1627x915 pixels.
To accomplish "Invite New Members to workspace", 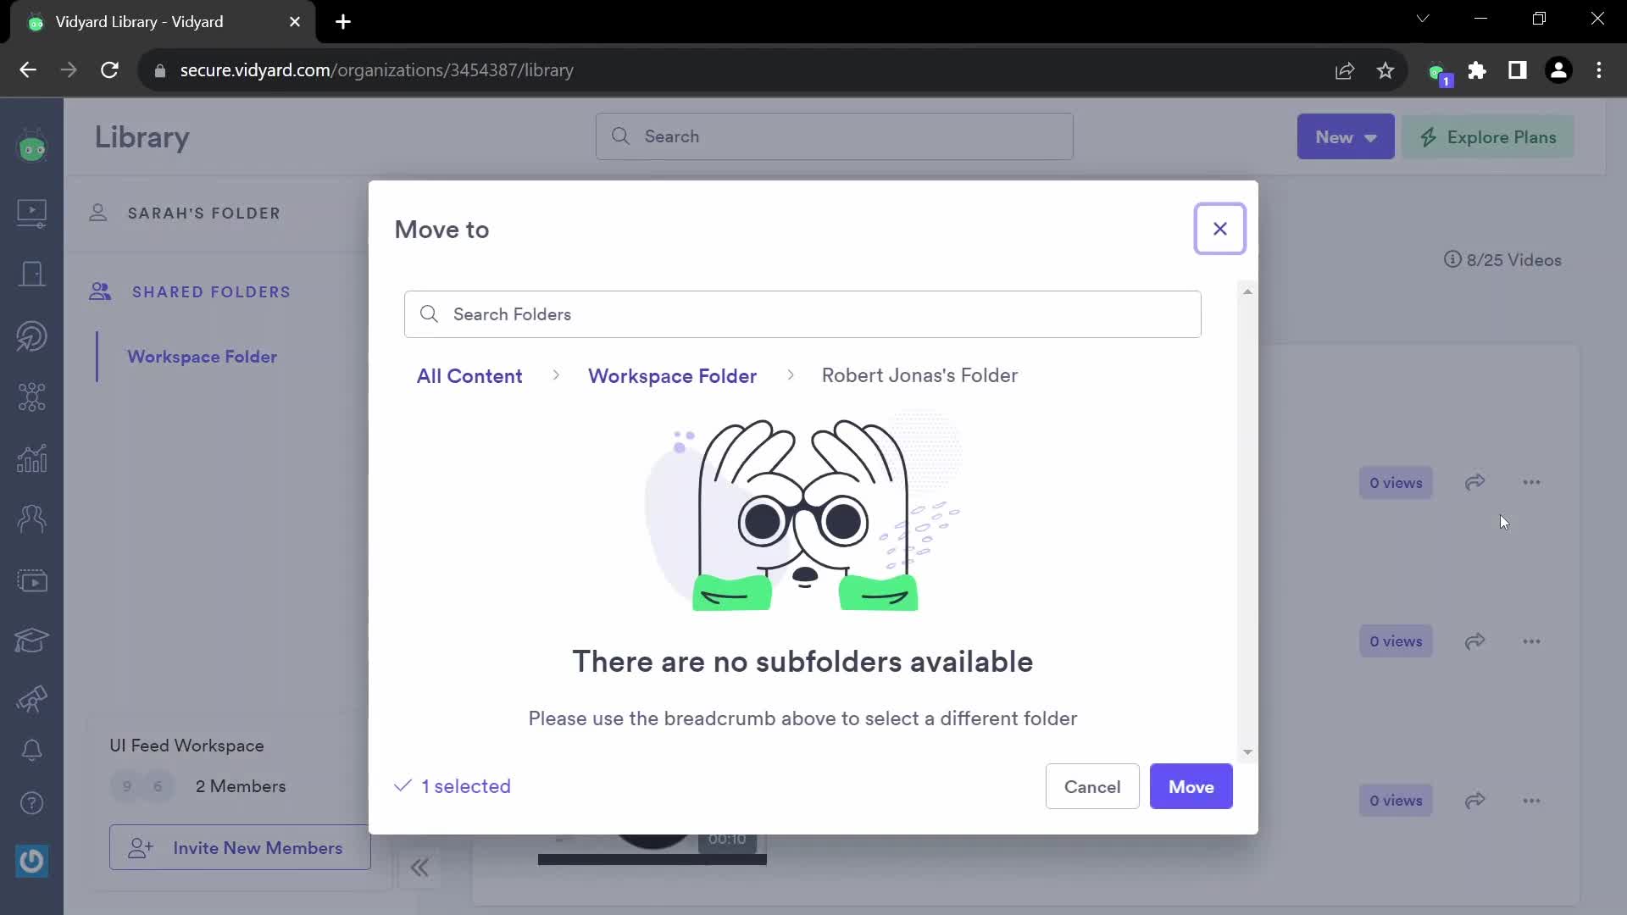I will pos(240,847).
